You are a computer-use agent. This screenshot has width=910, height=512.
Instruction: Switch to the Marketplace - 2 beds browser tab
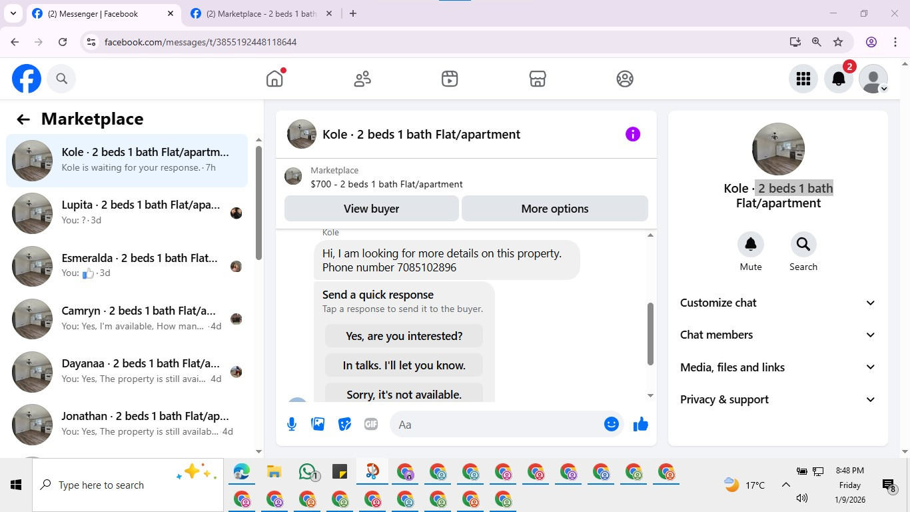click(262, 13)
